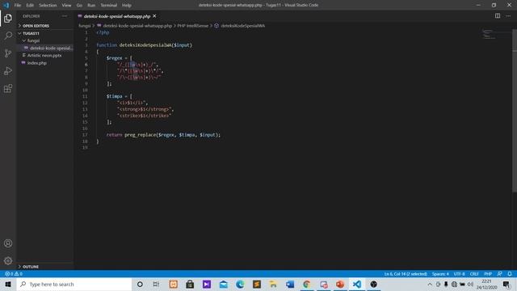The width and height of the screenshot is (517, 291).
Task: Click the VS Code logo in title bar
Action: click(6, 5)
